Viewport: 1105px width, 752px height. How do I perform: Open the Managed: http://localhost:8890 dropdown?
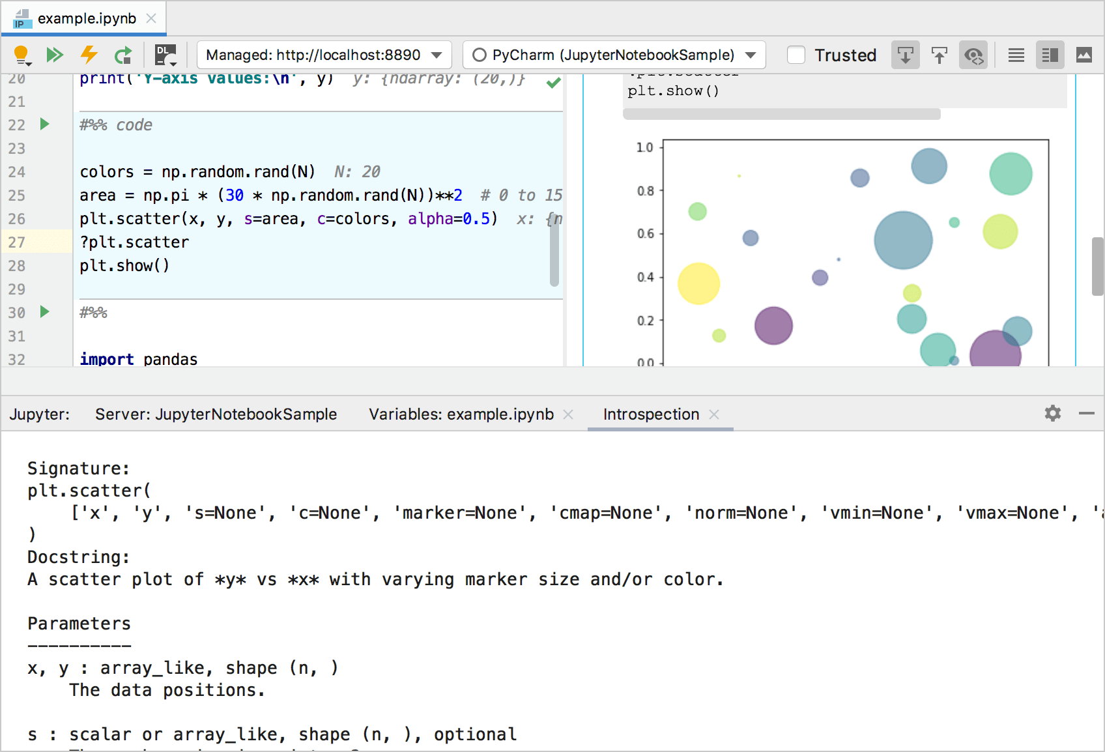[x=324, y=55]
